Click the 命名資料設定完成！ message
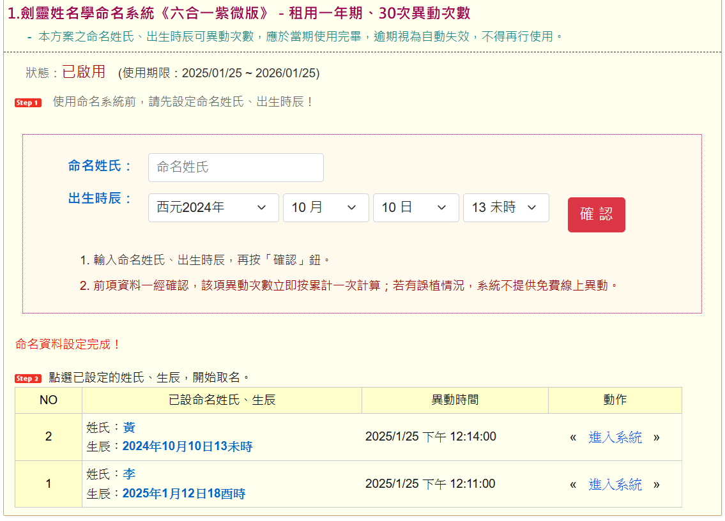Screen dimensions: 725x521 pos(68,344)
